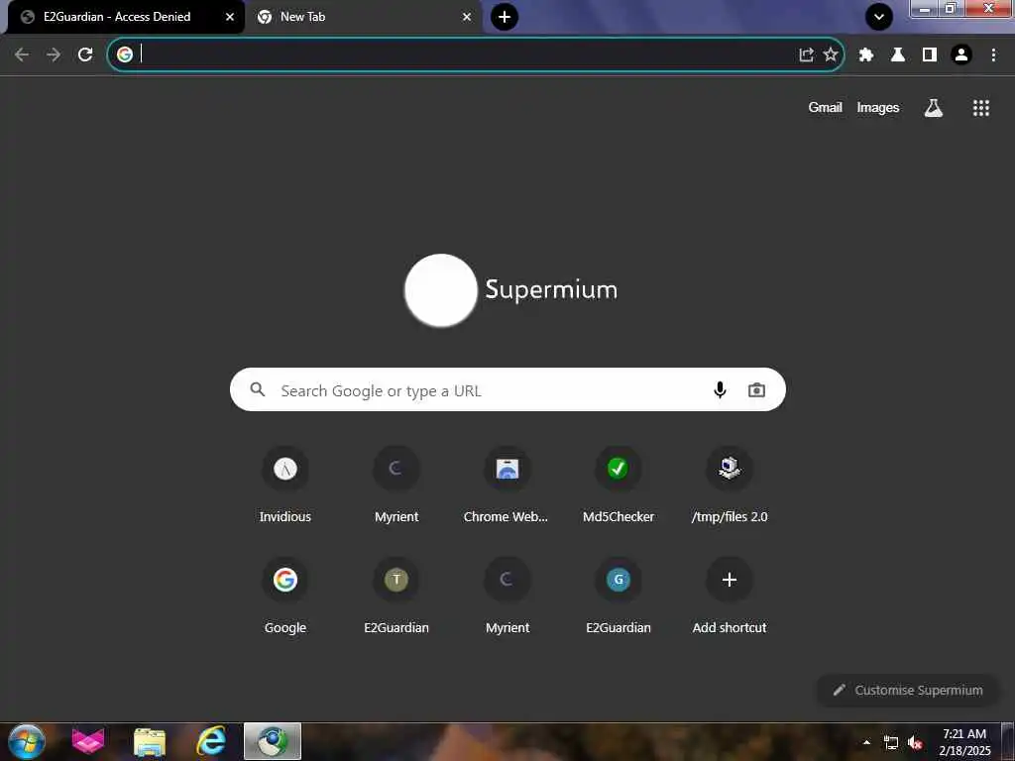Open the network tray icon

point(891,742)
